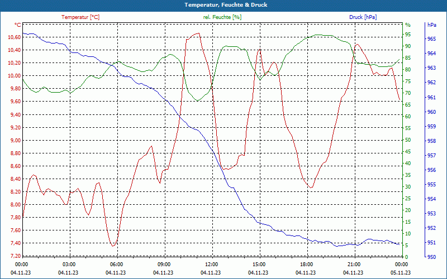Click the "hPa" unit on pressure axis

pyautogui.click(x=431, y=25)
